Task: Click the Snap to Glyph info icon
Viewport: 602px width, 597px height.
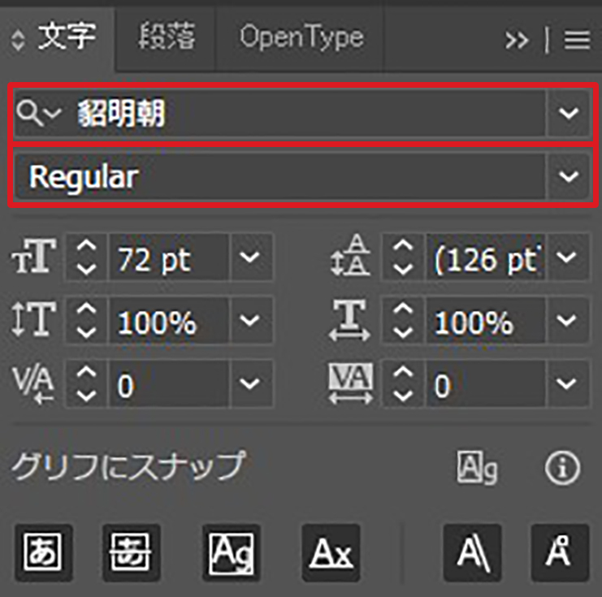Action: (x=562, y=467)
